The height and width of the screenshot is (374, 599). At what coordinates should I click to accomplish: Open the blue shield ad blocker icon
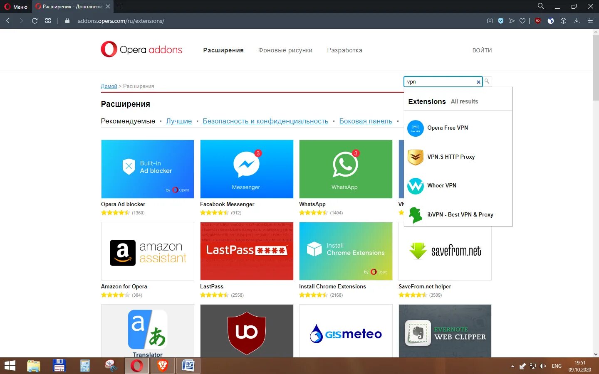click(501, 21)
